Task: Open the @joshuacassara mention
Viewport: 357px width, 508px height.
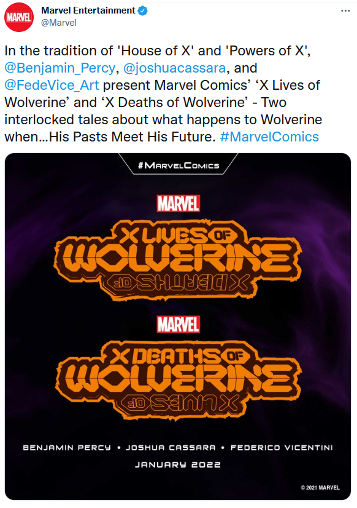Action: [174, 68]
